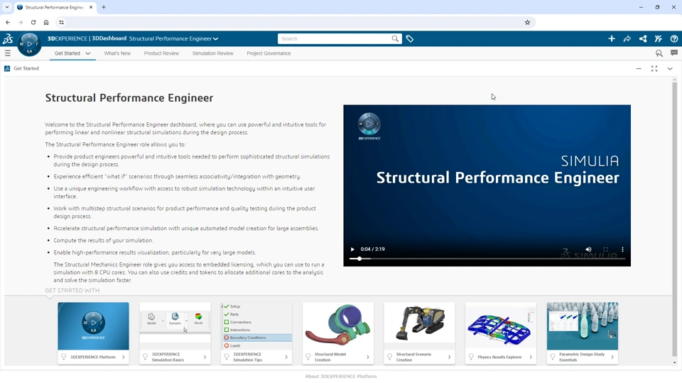Open the Physics Results Explorer thumbnail
Viewport: 682px width, 383px height.
(x=501, y=326)
